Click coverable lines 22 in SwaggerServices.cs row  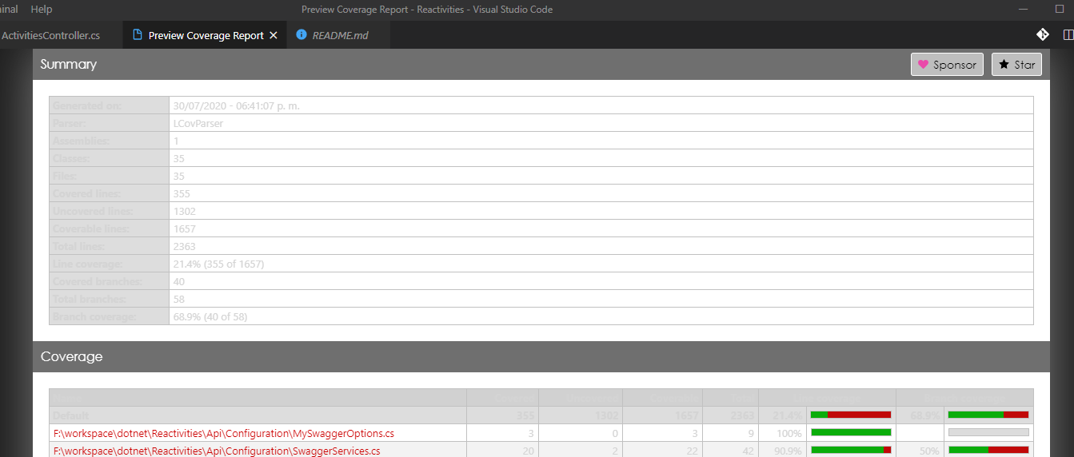693,451
